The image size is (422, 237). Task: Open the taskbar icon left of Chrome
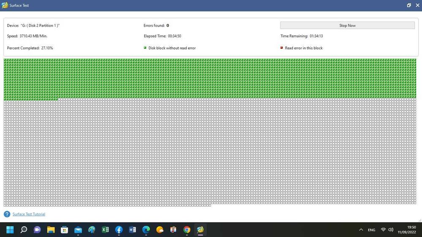[173, 230]
